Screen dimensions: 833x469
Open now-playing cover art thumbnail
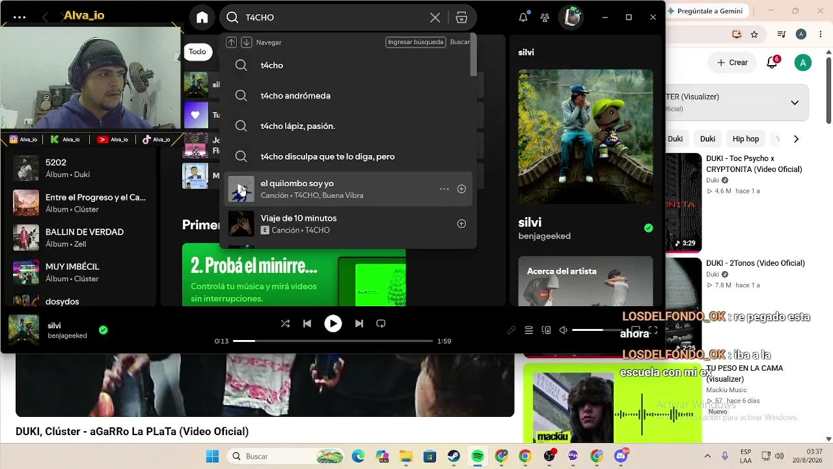coord(23,330)
